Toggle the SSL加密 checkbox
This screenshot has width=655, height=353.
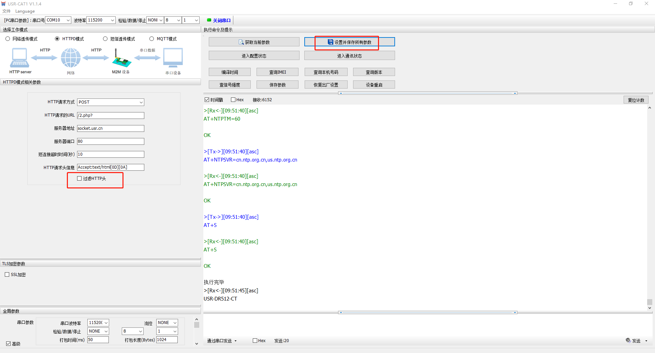tap(7, 275)
